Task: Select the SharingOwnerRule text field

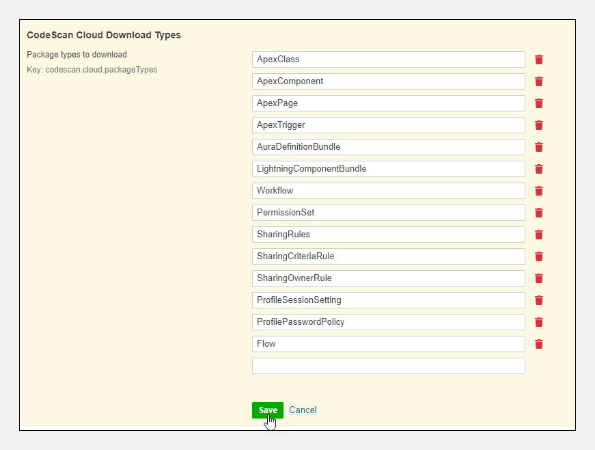Action: coord(388,278)
